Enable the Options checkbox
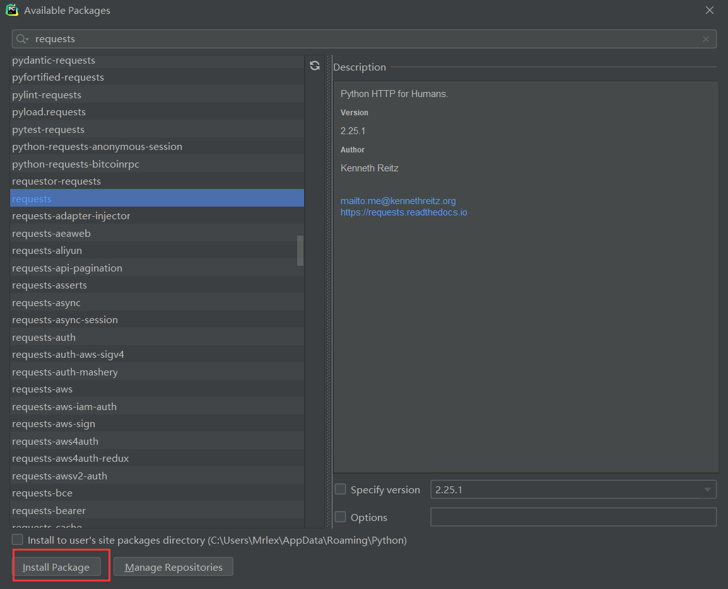This screenshot has width=728, height=589. point(340,517)
